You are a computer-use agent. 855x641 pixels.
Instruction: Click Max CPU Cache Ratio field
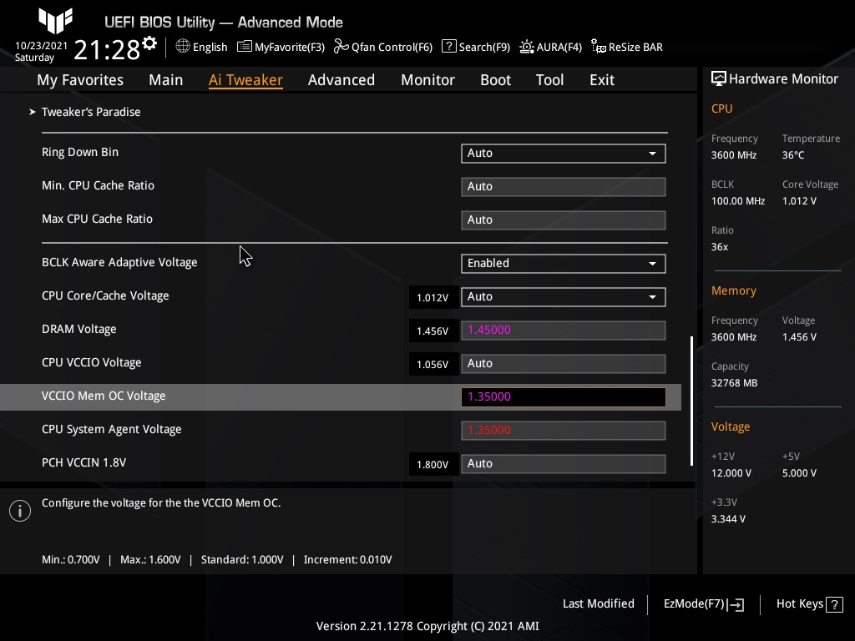coord(564,220)
